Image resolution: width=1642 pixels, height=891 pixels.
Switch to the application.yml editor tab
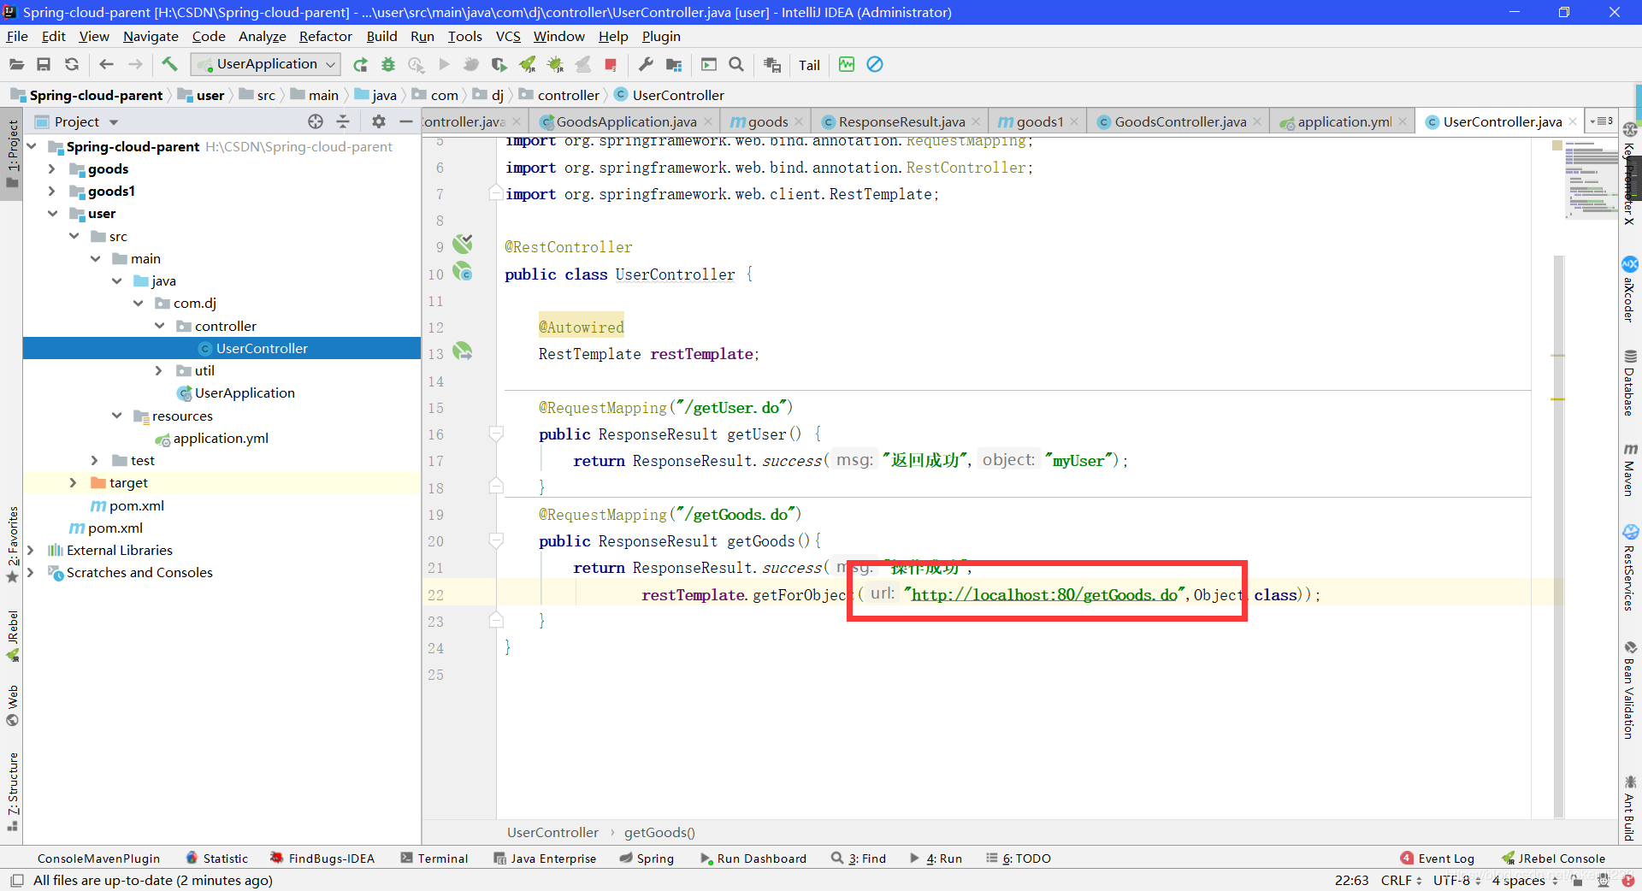click(x=1344, y=121)
